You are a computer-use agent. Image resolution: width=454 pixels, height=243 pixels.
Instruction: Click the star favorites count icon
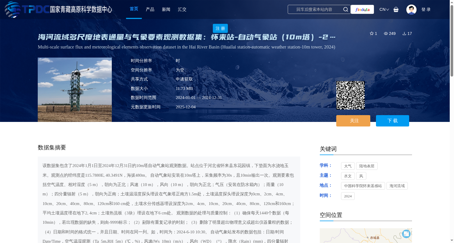coord(372,33)
